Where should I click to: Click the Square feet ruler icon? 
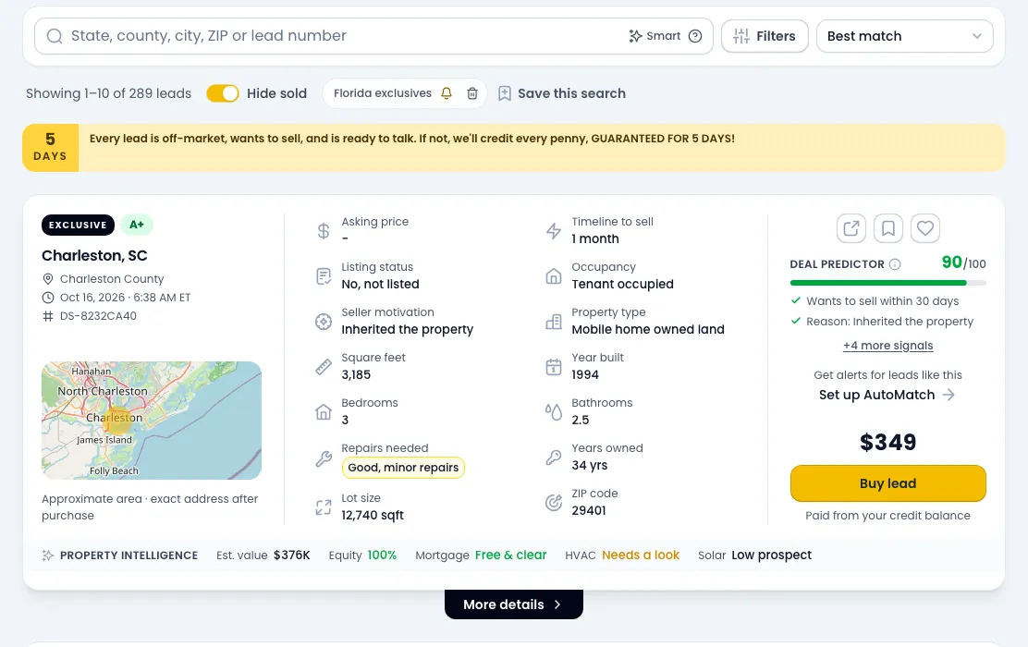(x=324, y=366)
